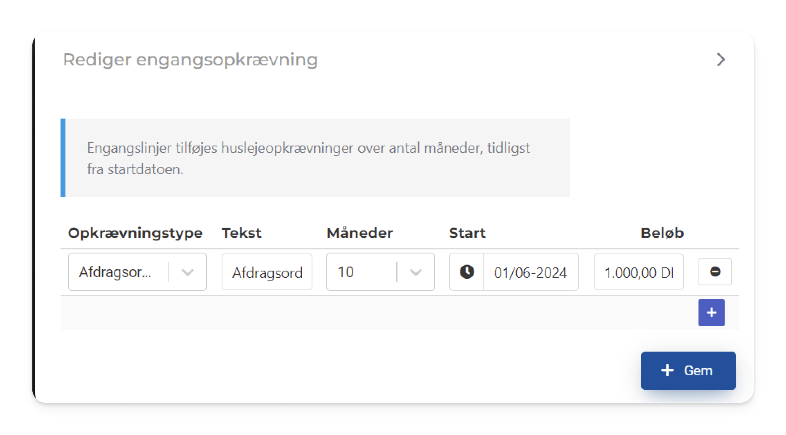Add a new line with the purple plus button
This screenshot has width=786, height=435.
point(711,313)
